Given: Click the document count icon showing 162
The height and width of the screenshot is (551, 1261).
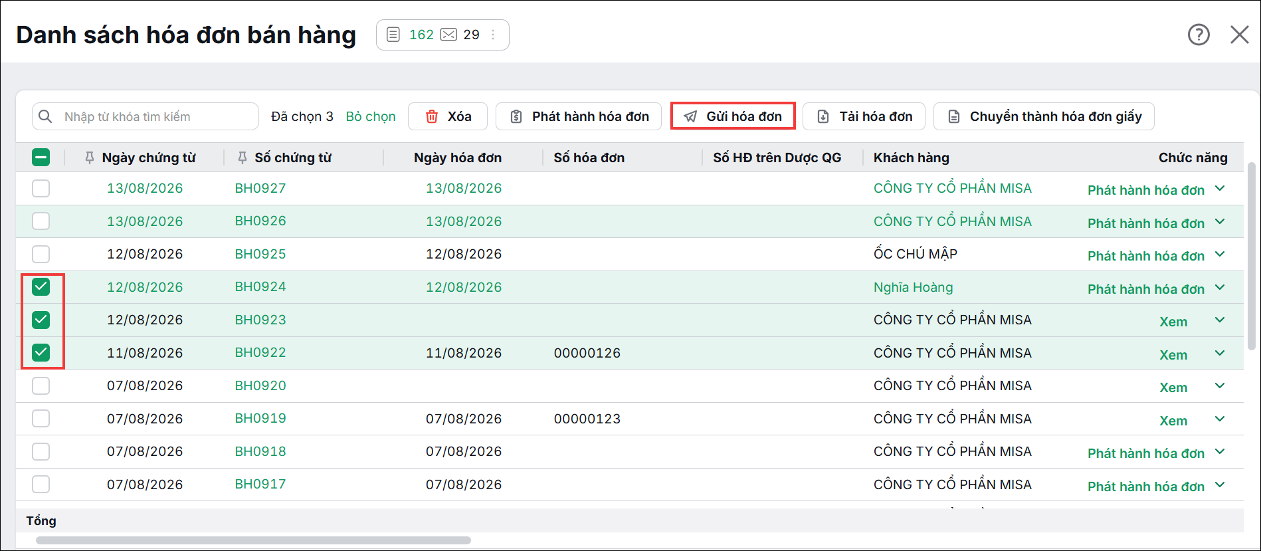Looking at the screenshot, I should tap(393, 35).
